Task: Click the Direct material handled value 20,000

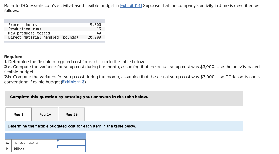Action: 94,37
